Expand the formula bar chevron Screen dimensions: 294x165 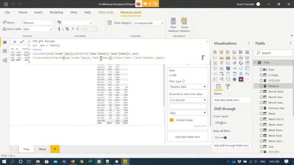tap(207, 41)
